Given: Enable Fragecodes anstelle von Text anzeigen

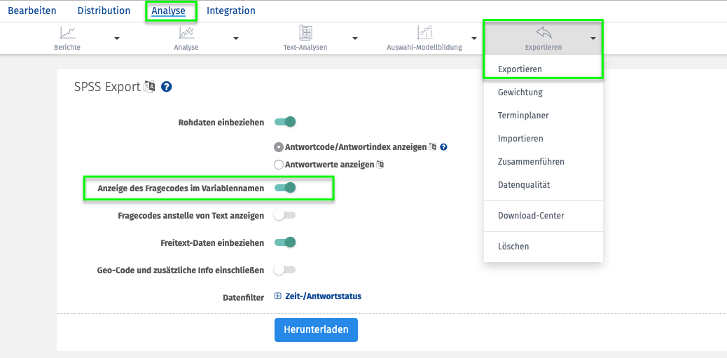Looking at the screenshot, I should point(284,216).
